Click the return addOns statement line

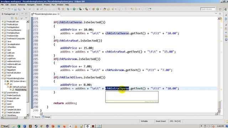(x=65, y=103)
